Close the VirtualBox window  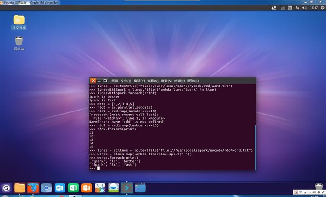click(x=320, y=2)
